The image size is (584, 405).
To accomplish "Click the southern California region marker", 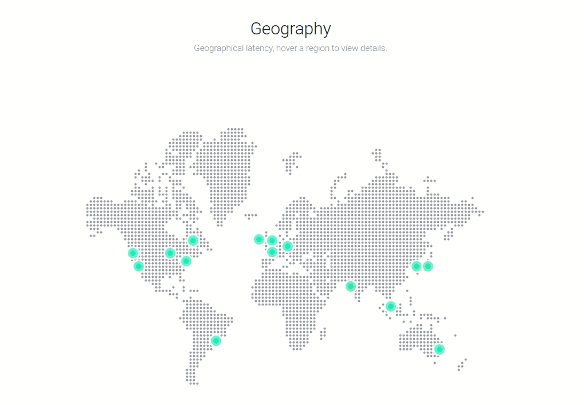I will click(x=138, y=266).
